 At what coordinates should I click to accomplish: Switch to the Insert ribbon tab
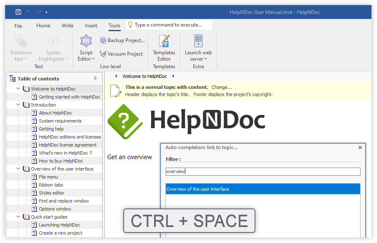pos(91,26)
